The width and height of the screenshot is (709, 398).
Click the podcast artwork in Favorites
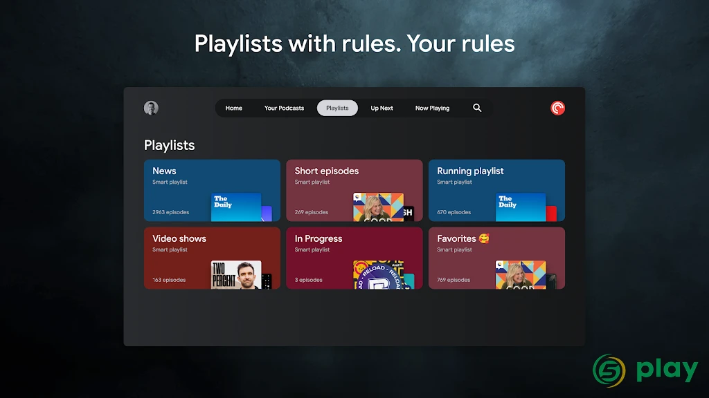521,275
